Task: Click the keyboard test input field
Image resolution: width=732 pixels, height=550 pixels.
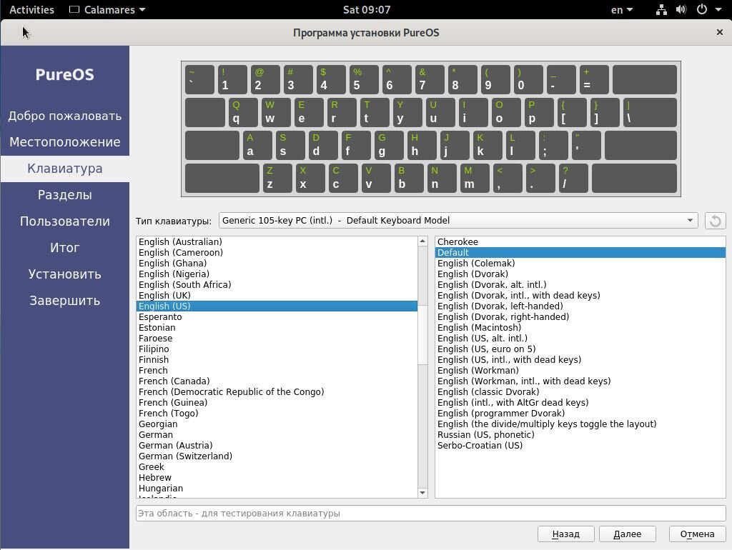Action: pos(430,513)
